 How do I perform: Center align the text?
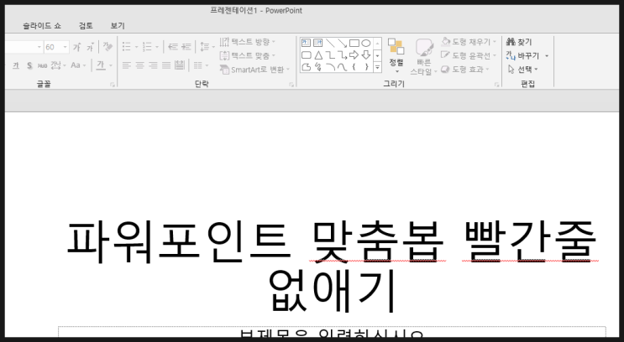coord(139,65)
